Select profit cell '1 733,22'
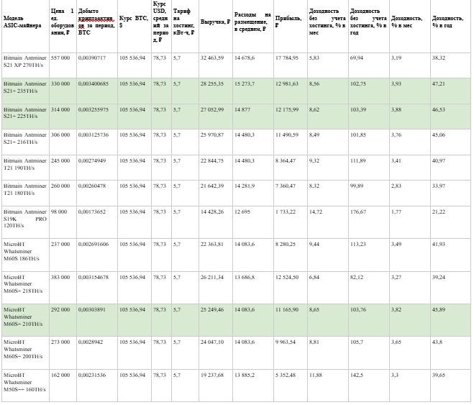 tap(290, 222)
